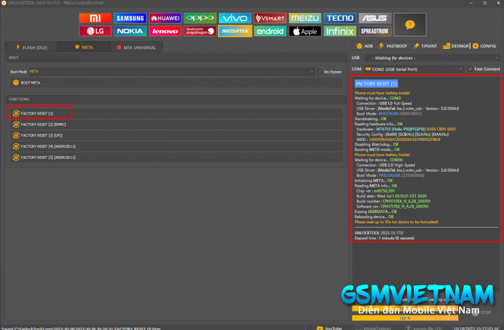This screenshot has width=504, height=330.
Task: Switch to the FLASH [OLD] tab
Action: coord(31,48)
